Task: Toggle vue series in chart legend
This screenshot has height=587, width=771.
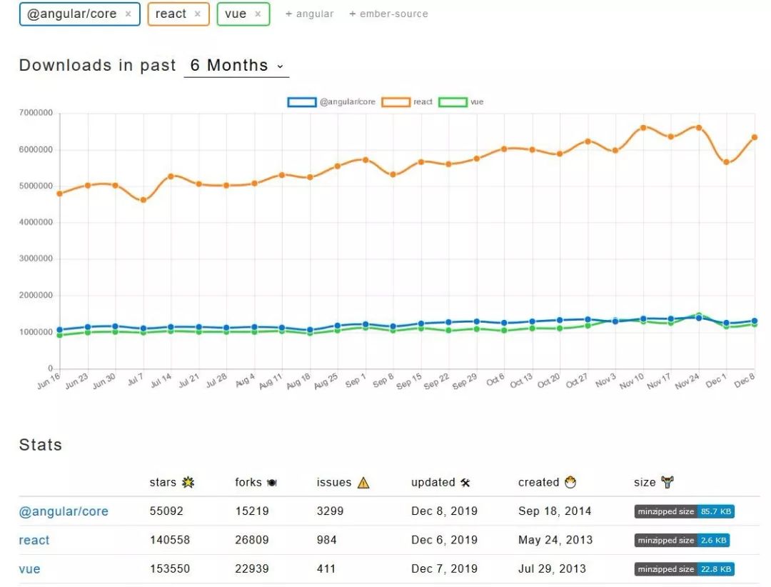Action: (460, 102)
